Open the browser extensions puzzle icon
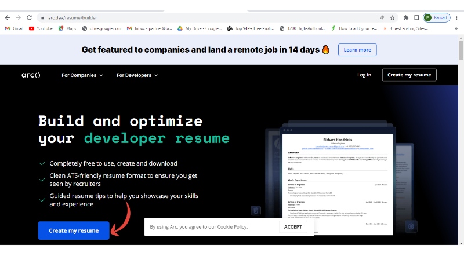Viewport: 464px width, 260px height. [405, 17]
